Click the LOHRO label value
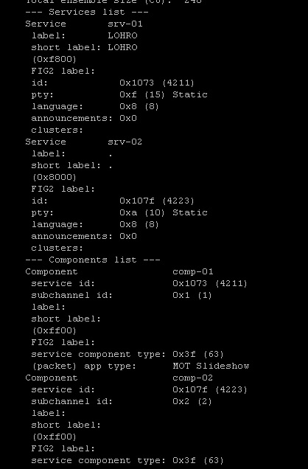308x469 pixels. [x=122, y=35]
